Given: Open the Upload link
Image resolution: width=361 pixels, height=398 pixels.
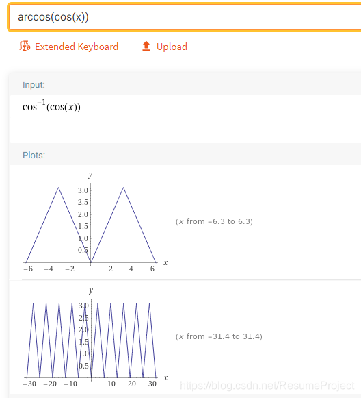Looking at the screenshot, I should (x=172, y=47).
